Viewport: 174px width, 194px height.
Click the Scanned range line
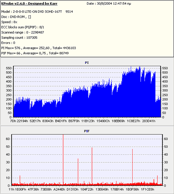pyautogui.click(x=22, y=32)
